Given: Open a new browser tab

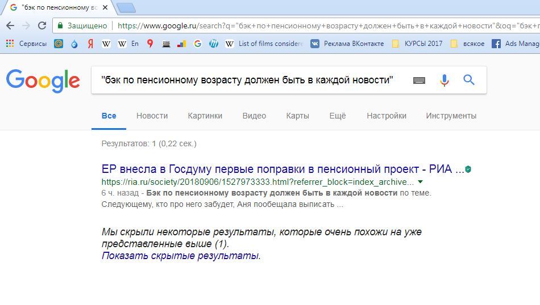Looking at the screenshot, I should 126,7.
